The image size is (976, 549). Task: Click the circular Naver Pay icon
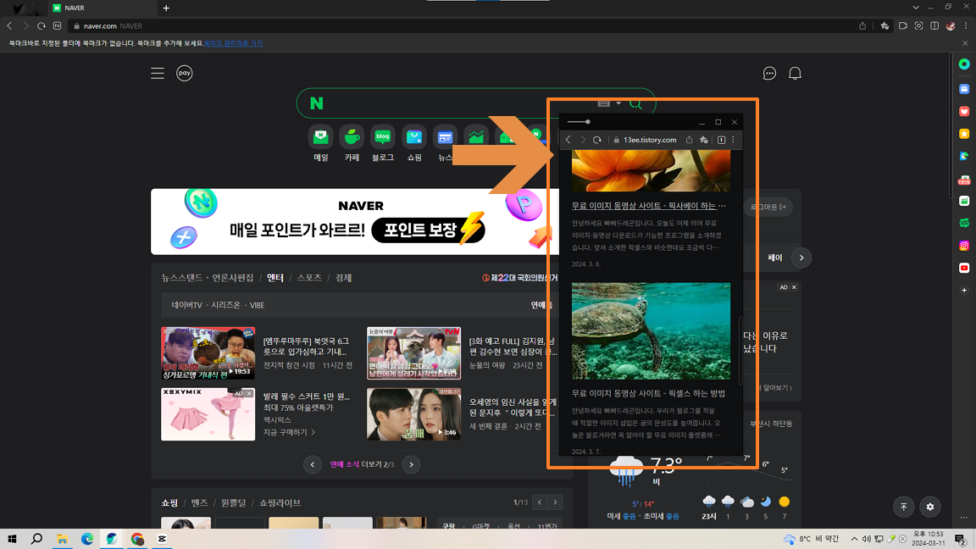[x=184, y=73]
